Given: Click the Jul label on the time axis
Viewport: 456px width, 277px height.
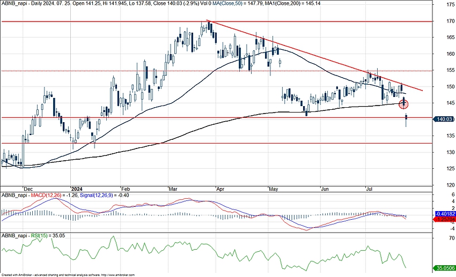Looking at the screenshot, I should 369,189.
